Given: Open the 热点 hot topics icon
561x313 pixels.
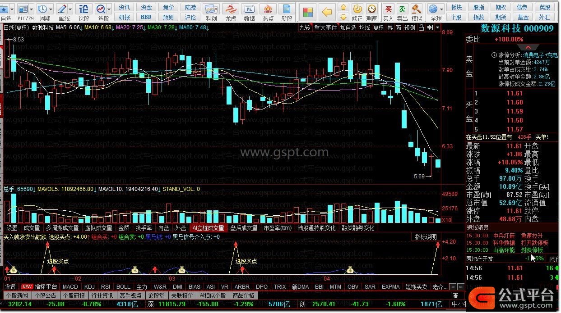Looking at the screenshot, I should point(268,9).
